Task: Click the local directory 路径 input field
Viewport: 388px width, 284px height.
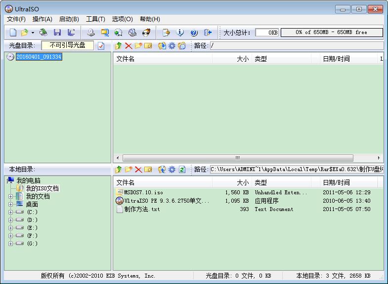Action: (297, 169)
